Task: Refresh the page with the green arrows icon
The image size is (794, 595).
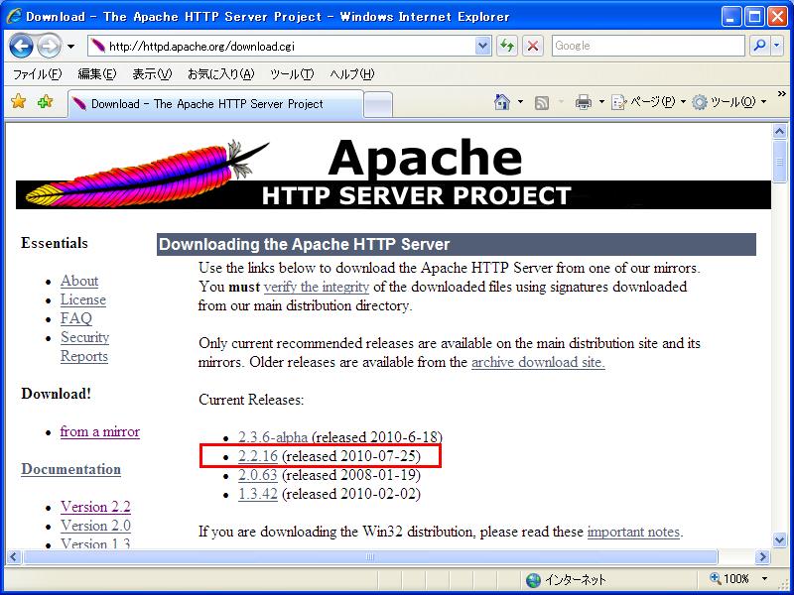Action: [507, 46]
